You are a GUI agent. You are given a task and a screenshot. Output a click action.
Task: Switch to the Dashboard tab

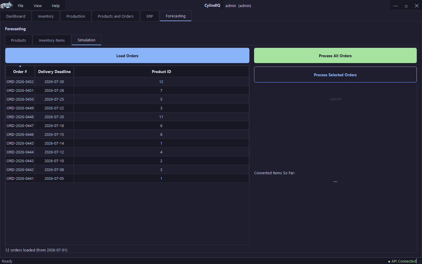click(16, 16)
